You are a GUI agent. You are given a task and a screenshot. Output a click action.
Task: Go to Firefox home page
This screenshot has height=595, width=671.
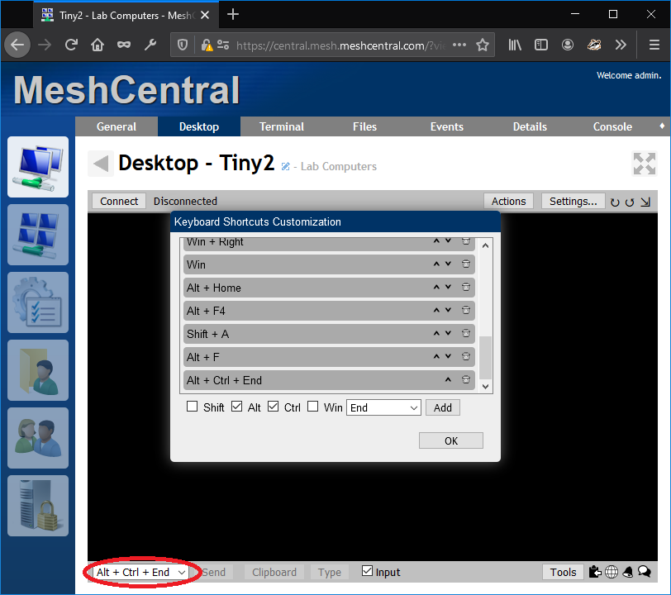pos(98,45)
